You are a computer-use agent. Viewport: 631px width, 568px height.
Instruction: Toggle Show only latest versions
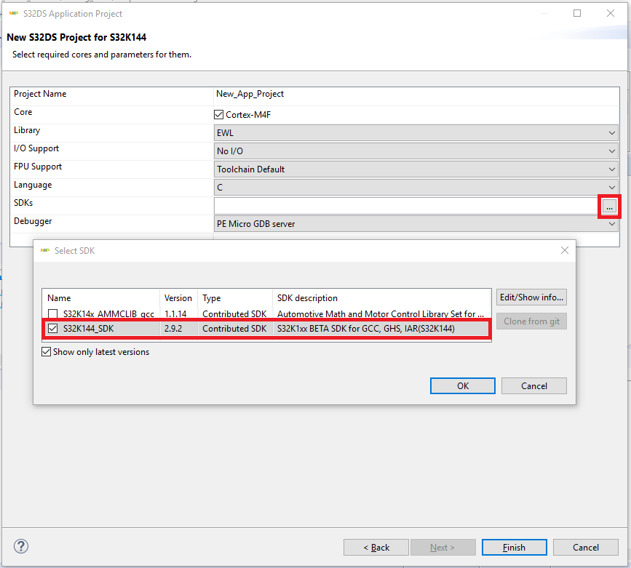click(x=47, y=352)
